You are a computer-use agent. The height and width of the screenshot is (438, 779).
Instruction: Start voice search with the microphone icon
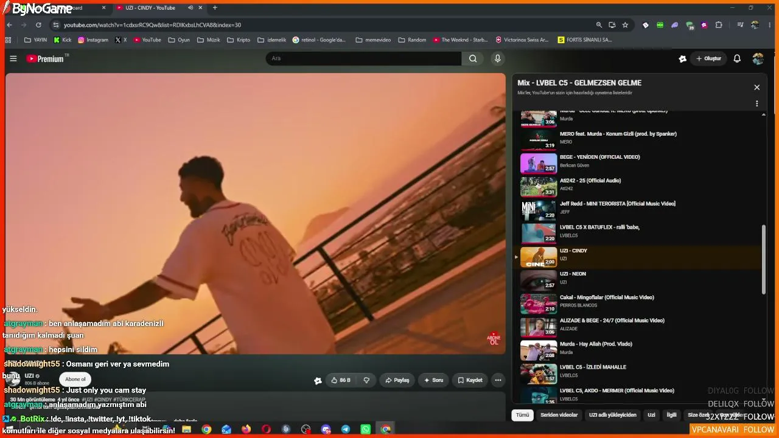coord(498,58)
